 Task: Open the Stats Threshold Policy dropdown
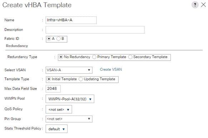(x=56, y=129)
